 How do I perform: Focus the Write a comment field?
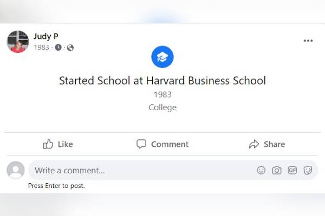click(141, 170)
